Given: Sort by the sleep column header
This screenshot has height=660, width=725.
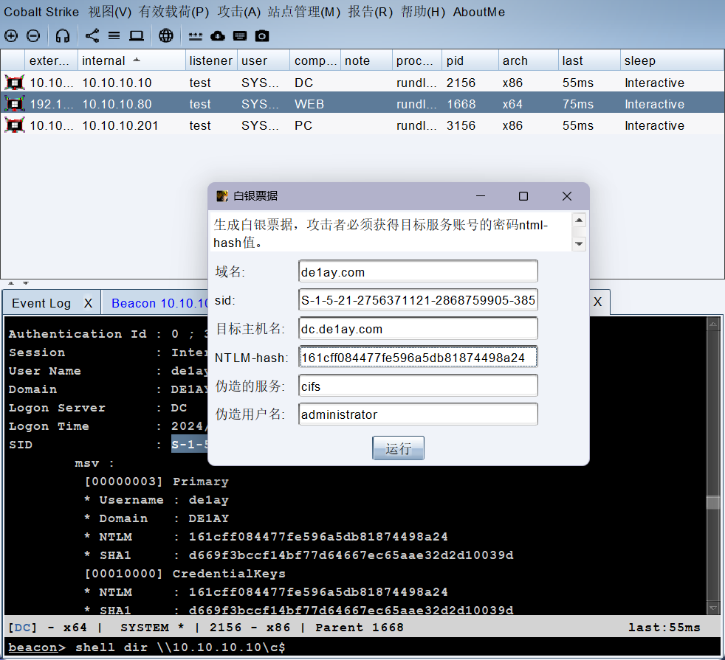Looking at the screenshot, I should click(x=672, y=60).
